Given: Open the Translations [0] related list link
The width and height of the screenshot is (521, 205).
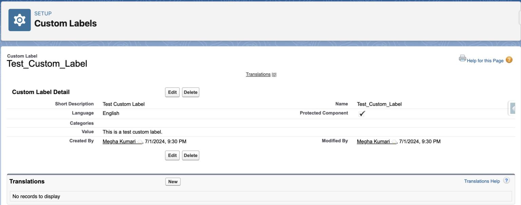Looking at the screenshot, I should tap(258, 74).
